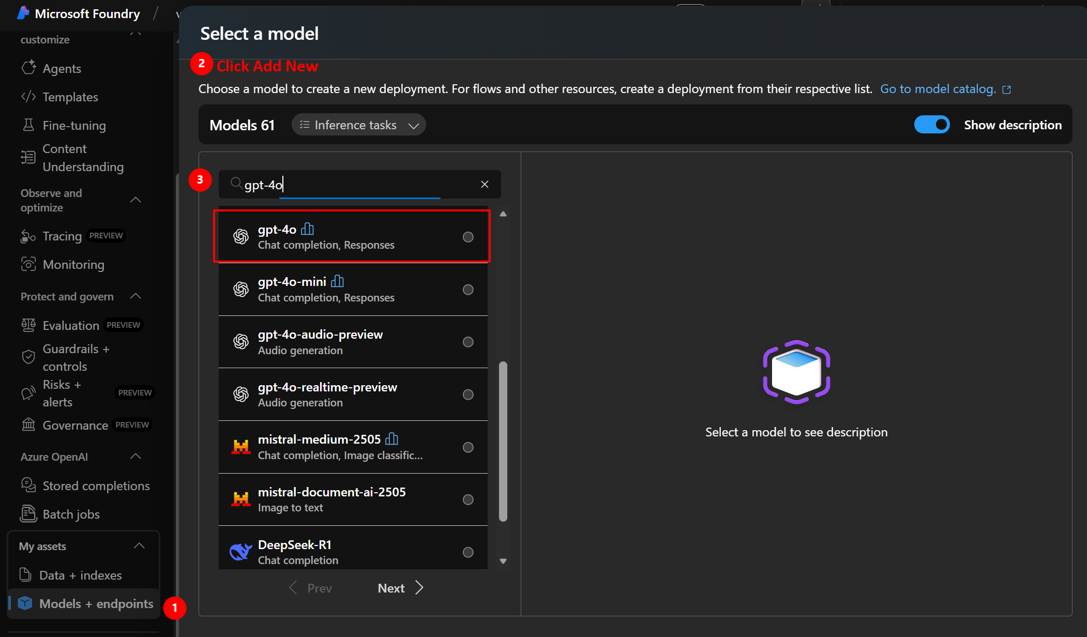Collapse the Azure OpenAI section
This screenshot has height=637, width=1087.
[x=135, y=457]
